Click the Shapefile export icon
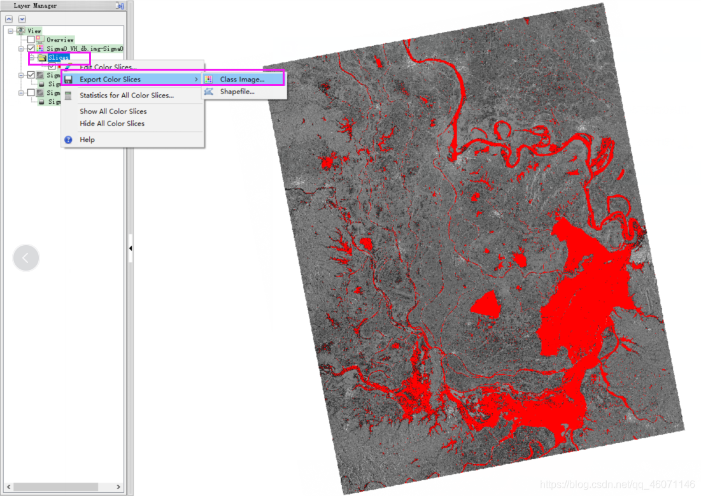The image size is (701, 496). tap(209, 91)
